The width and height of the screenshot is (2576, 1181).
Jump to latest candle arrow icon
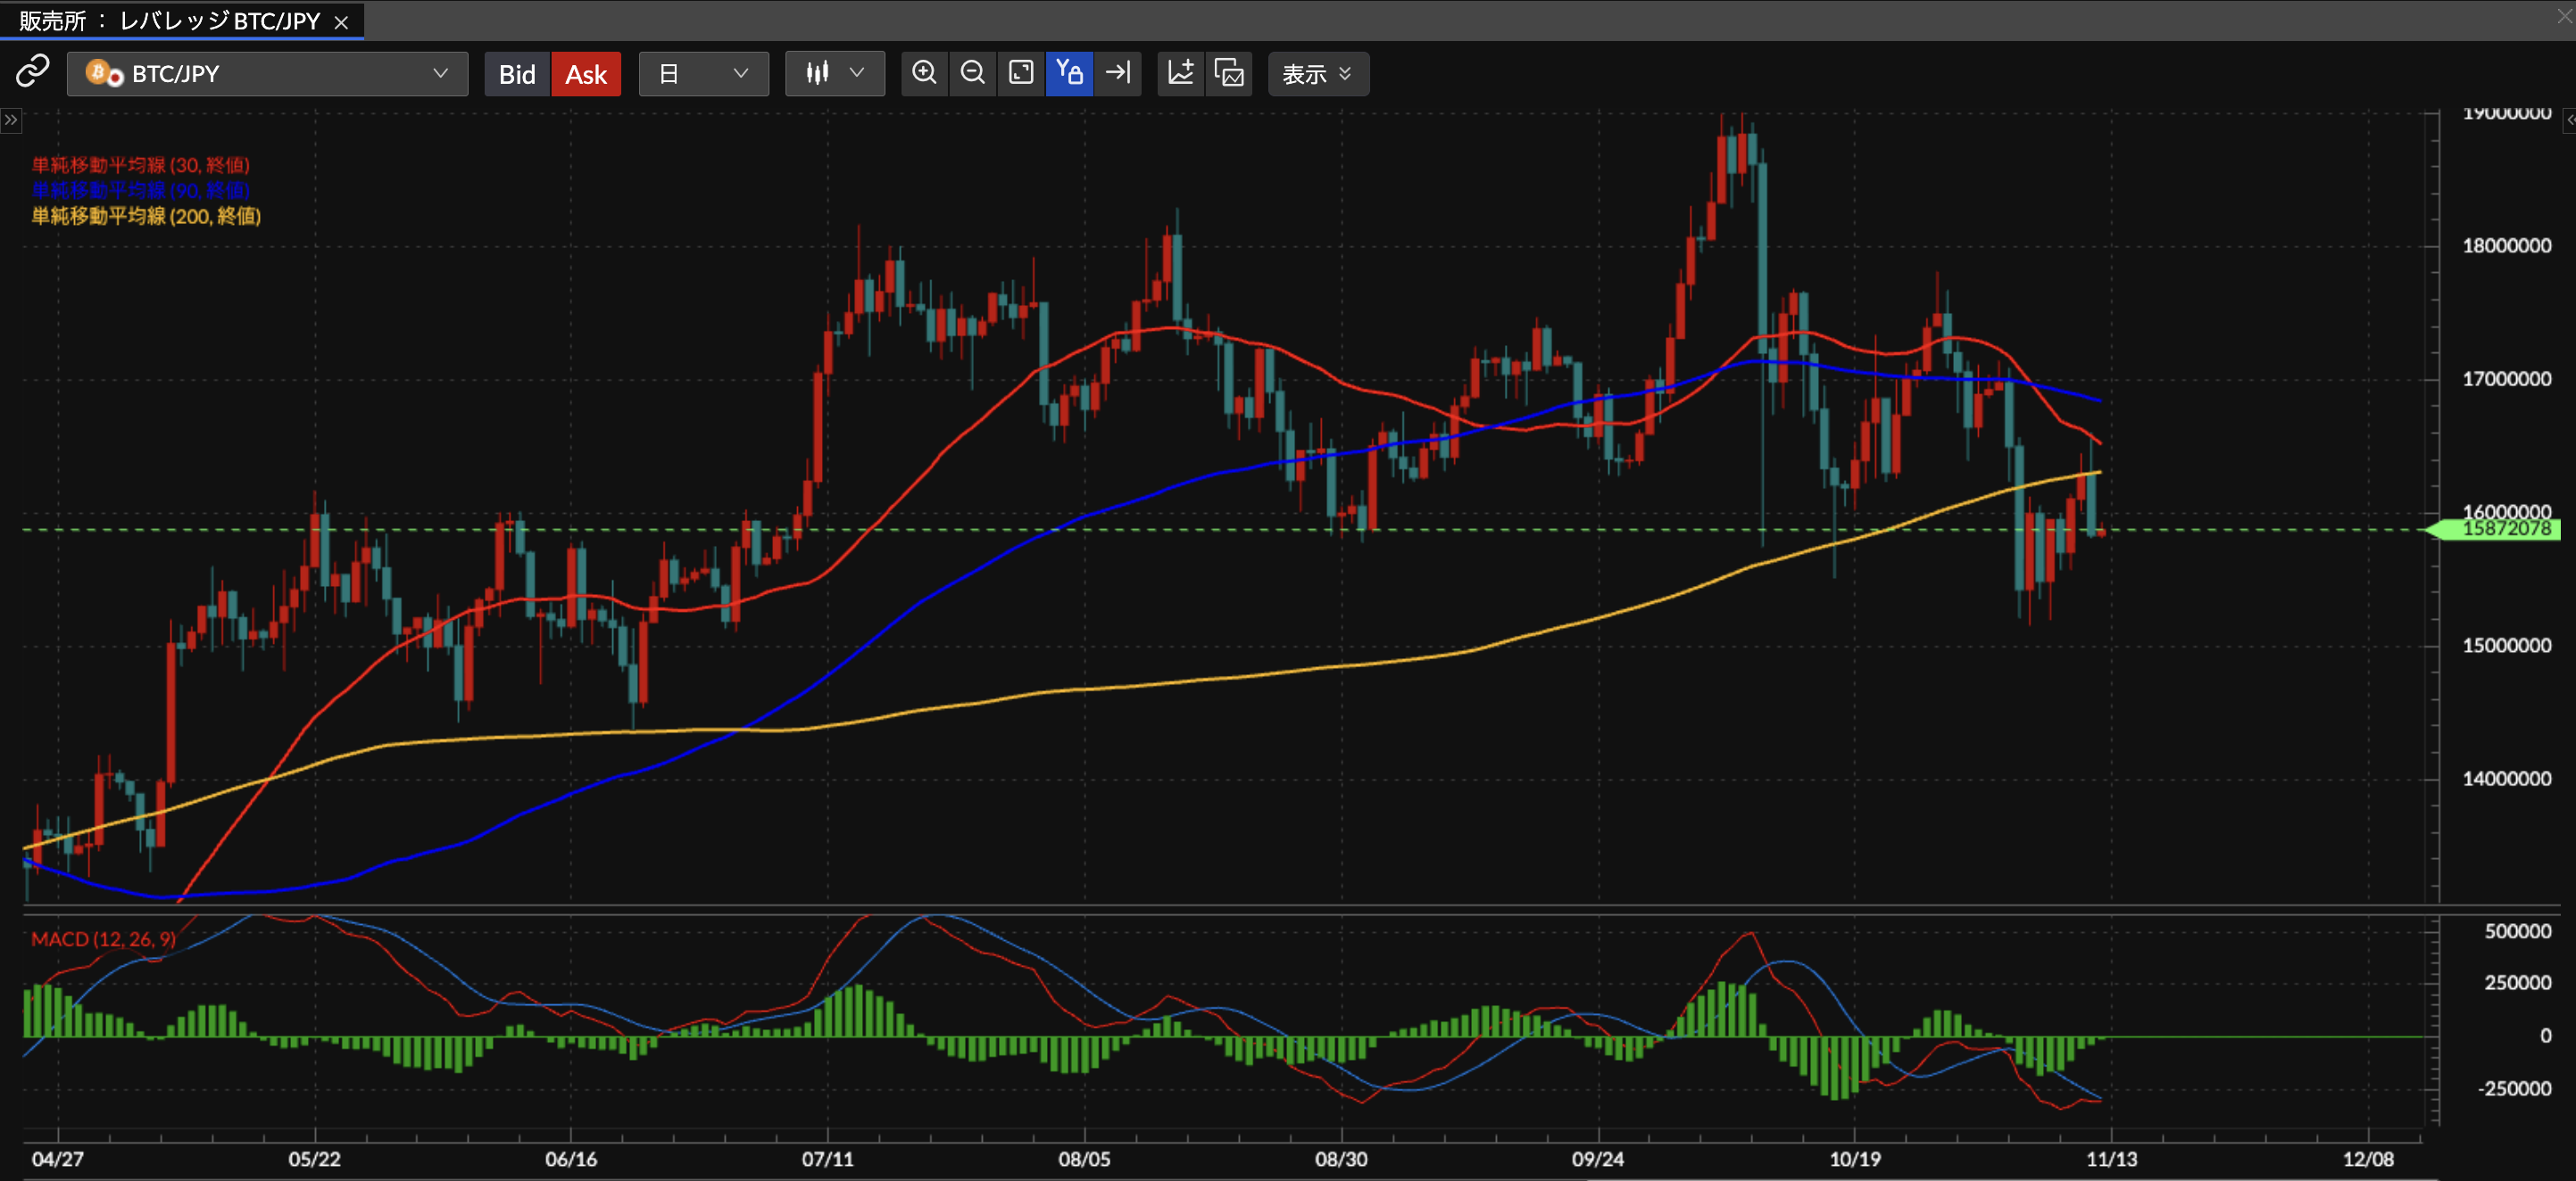[1117, 73]
